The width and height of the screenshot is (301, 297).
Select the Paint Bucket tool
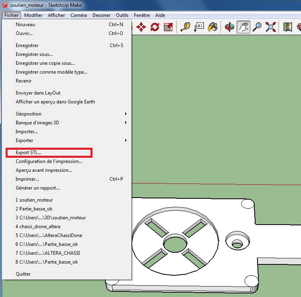pyautogui.click(x=212, y=27)
